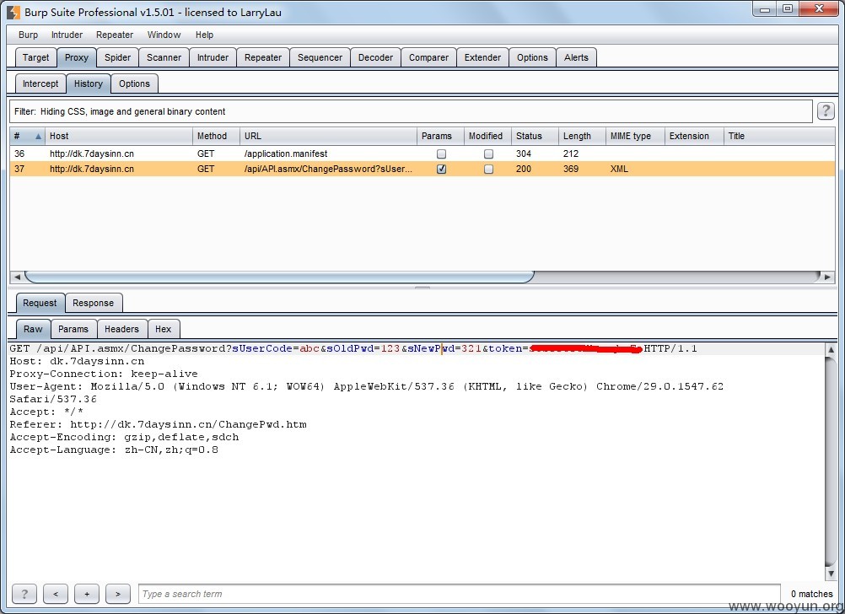845x614 pixels.
Task: Go to previous search match arrow button
Action: (56, 594)
